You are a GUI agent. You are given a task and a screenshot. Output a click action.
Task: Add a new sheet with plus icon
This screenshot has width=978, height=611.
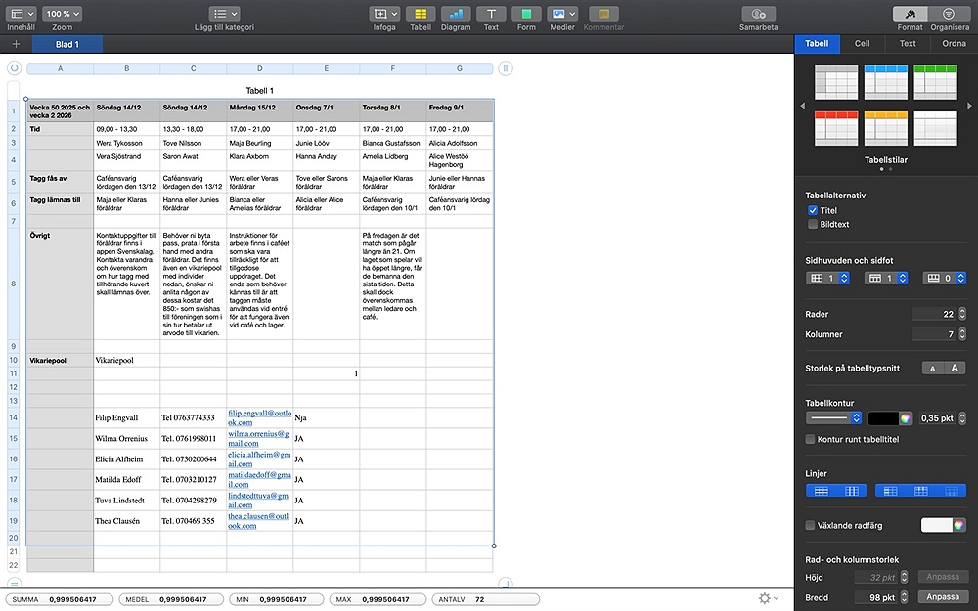[x=16, y=44]
